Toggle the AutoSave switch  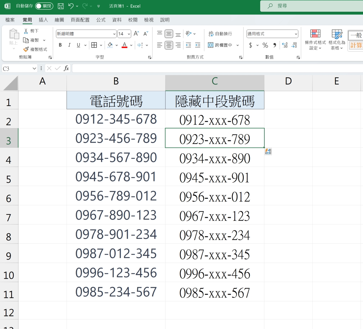click(x=44, y=6)
